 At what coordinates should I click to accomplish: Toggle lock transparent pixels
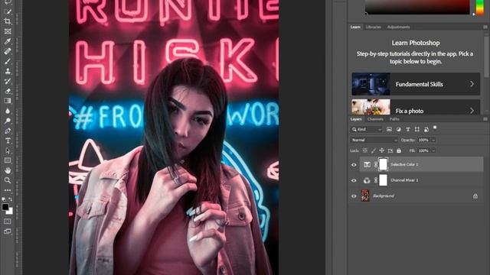point(365,150)
